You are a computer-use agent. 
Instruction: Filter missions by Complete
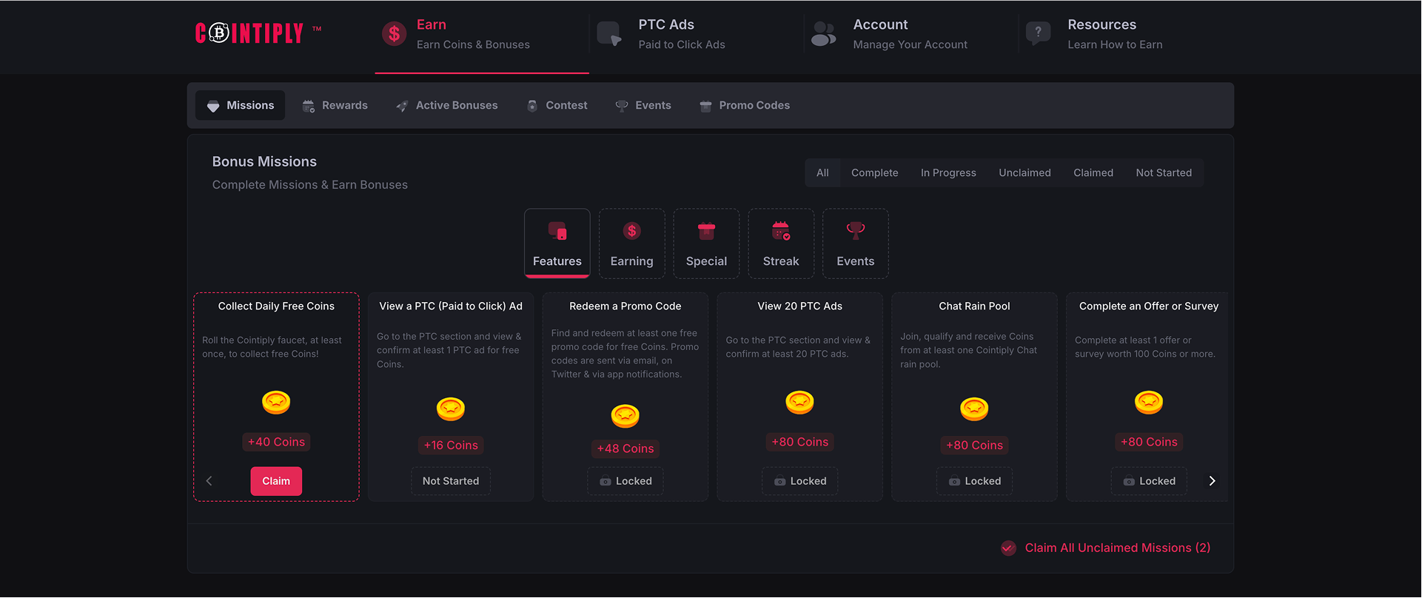point(874,173)
